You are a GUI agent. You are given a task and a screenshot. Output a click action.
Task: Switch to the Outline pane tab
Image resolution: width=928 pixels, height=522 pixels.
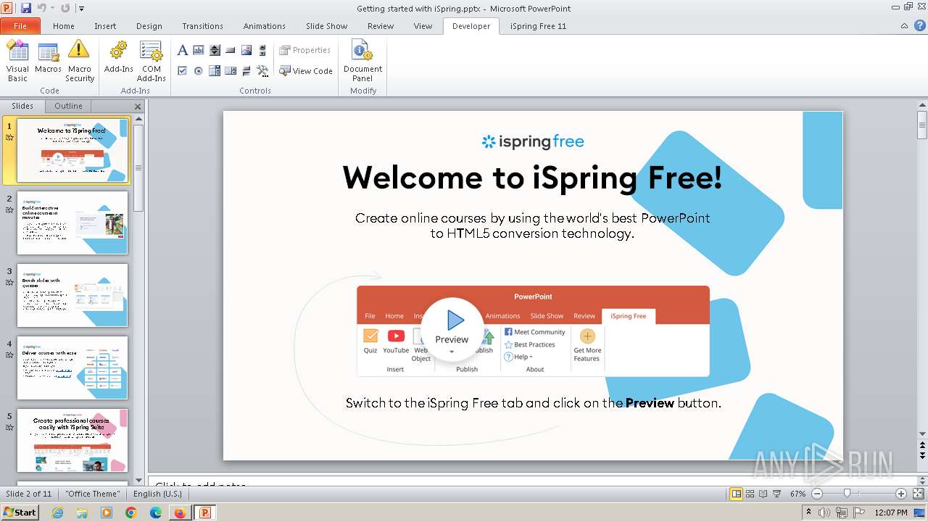pos(68,106)
